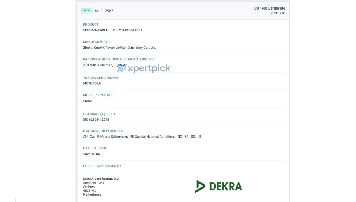The image size is (356, 202).
Task: Select the issue date 2024-12-05 value
Action: pyautogui.click(x=92, y=154)
